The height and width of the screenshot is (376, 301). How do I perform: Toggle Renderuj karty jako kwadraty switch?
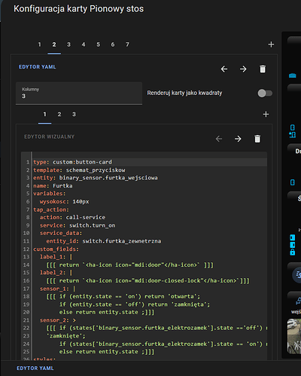tap(265, 93)
